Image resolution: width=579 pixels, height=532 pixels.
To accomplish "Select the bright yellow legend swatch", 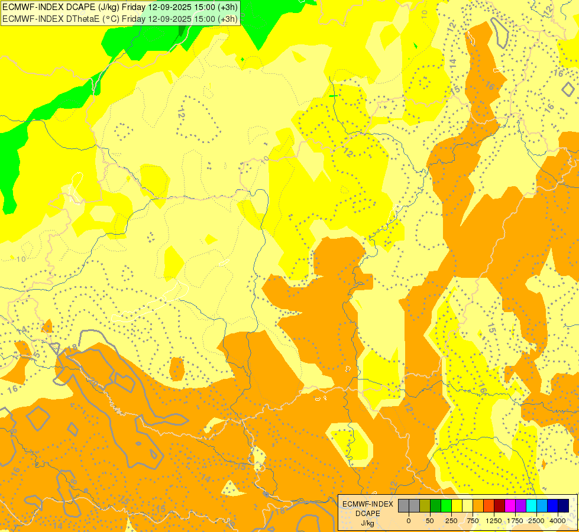I will tap(457, 505).
